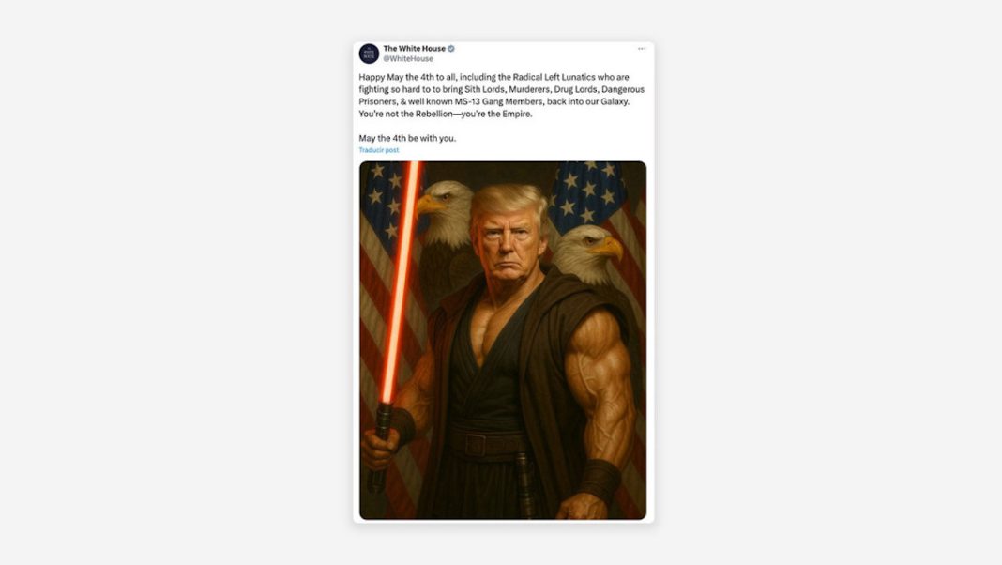Click the "Traducir post" link
1002x565 pixels.
tap(378, 150)
